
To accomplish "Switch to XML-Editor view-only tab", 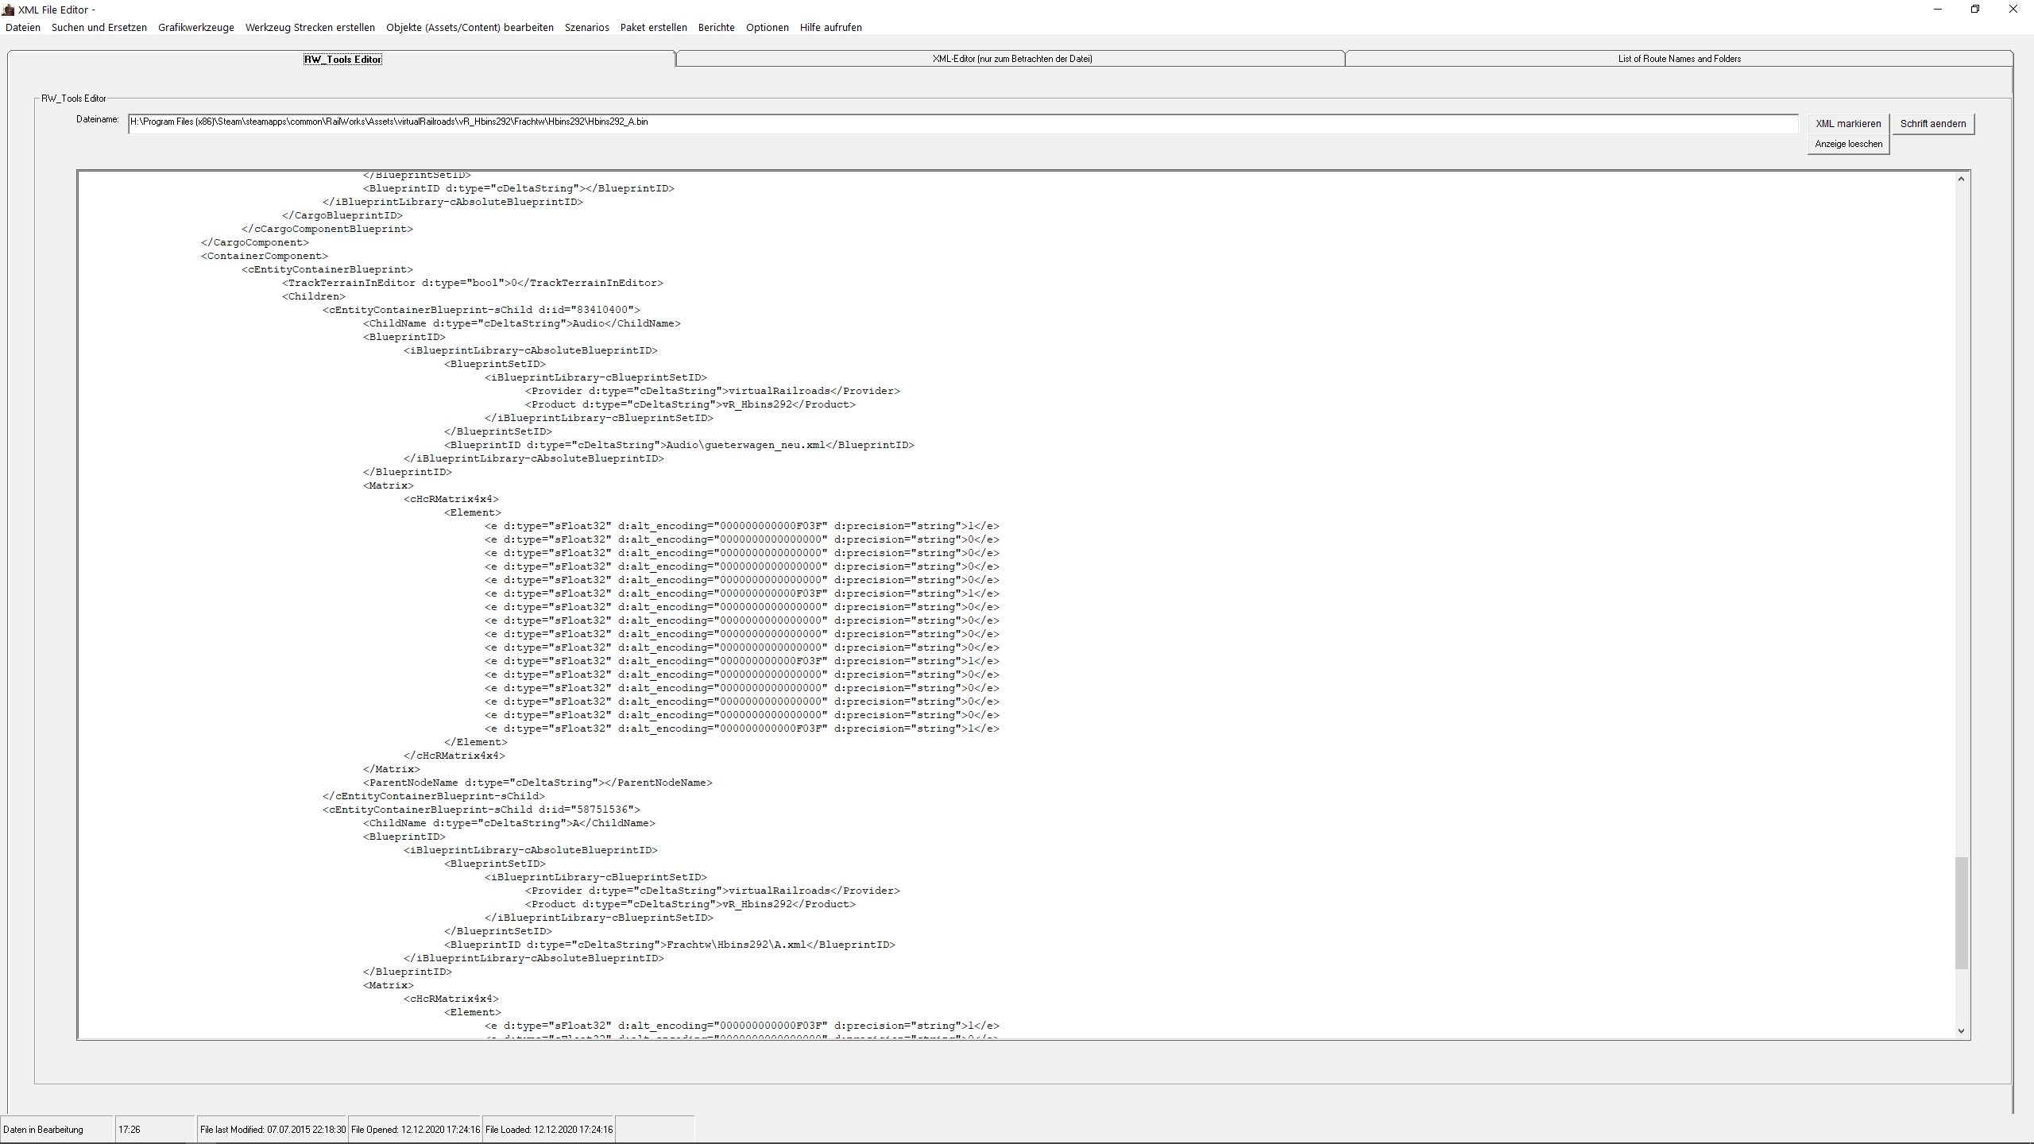I will (x=1011, y=59).
